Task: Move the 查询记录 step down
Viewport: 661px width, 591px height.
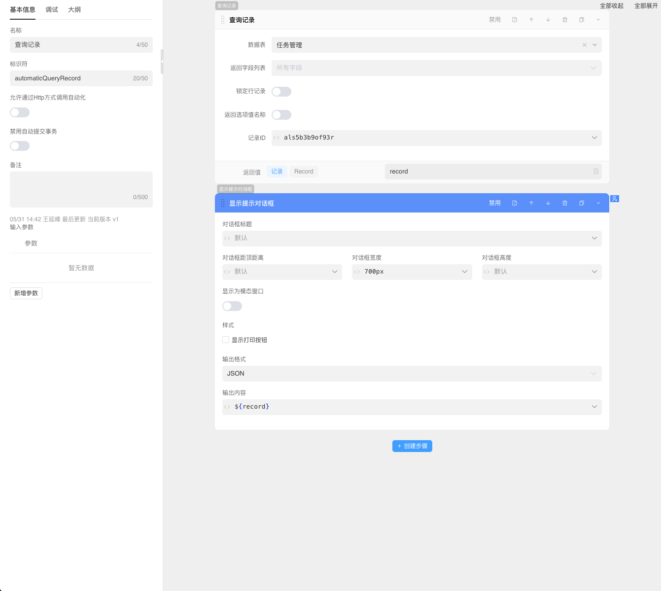Action: point(548,20)
